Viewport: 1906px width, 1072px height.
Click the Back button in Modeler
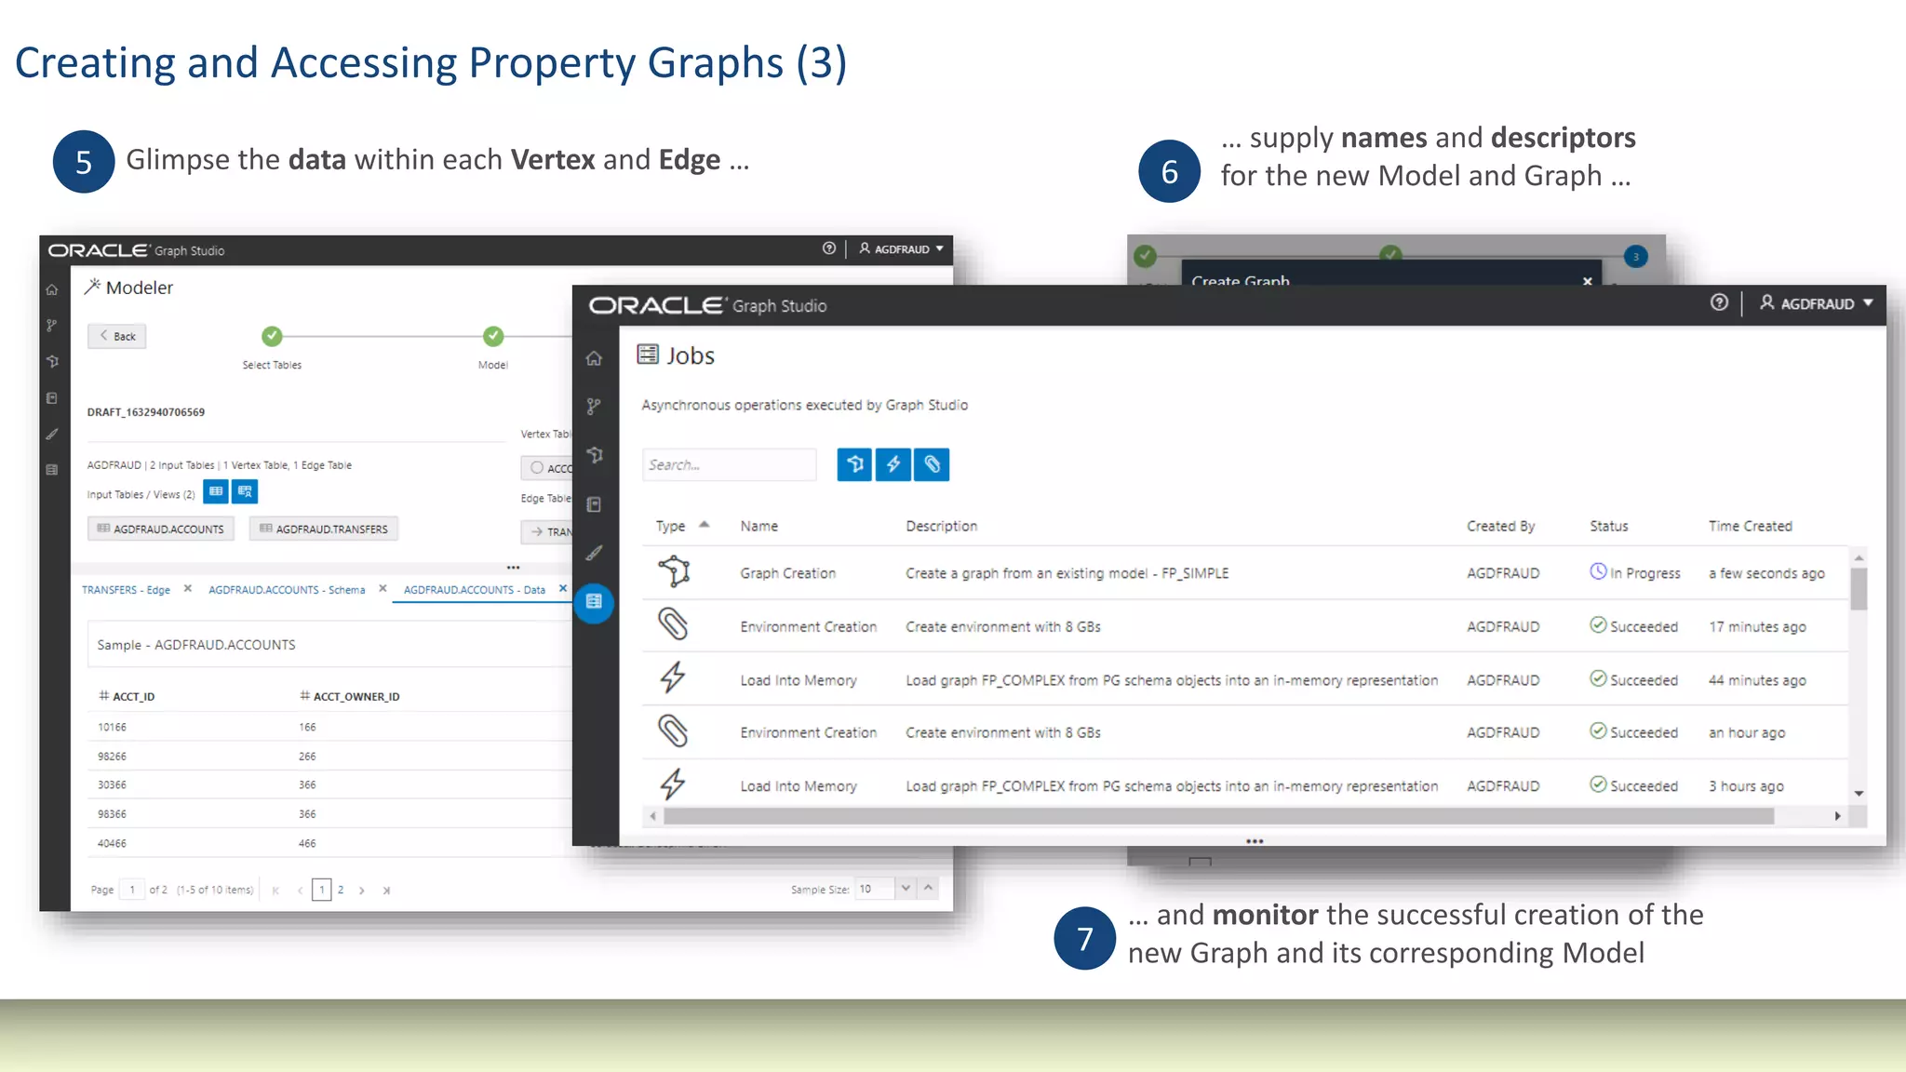point(117,336)
